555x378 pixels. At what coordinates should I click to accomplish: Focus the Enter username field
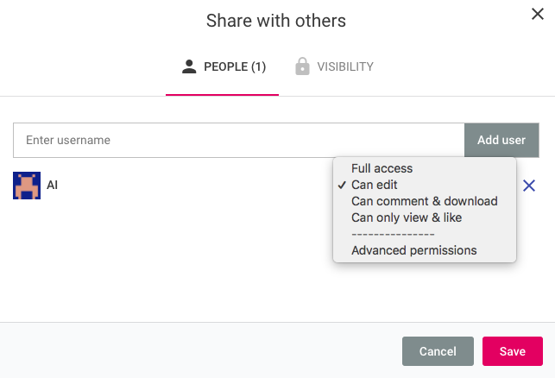pyautogui.click(x=239, y=140)
